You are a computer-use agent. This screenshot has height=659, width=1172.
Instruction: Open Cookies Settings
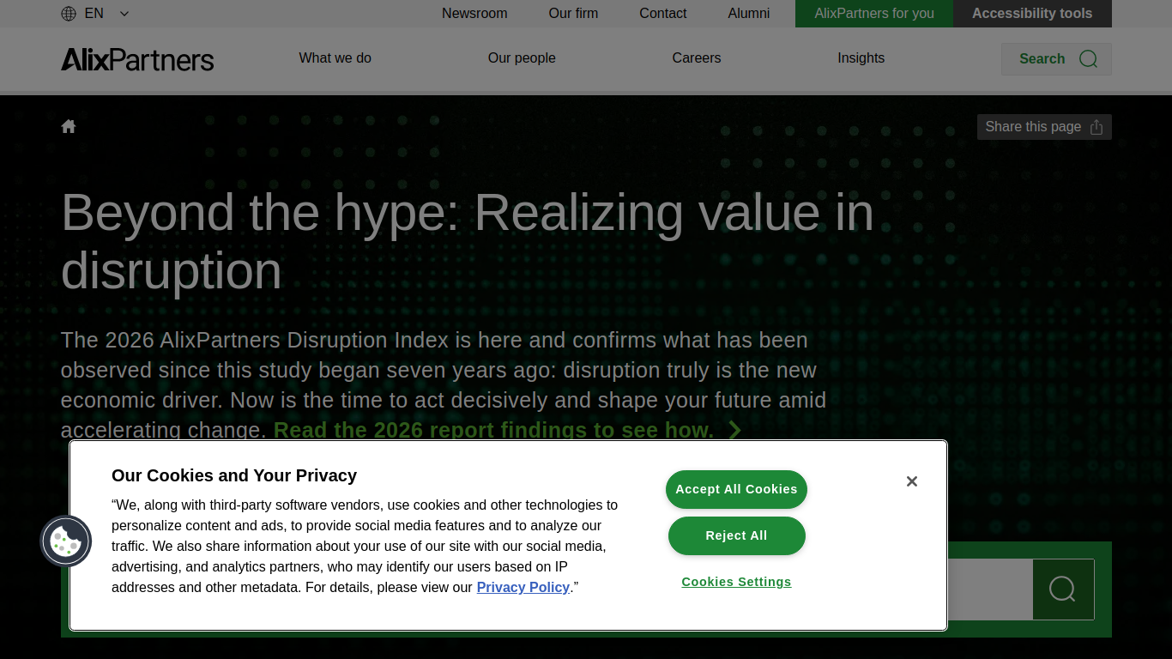(x=736, y=582)
